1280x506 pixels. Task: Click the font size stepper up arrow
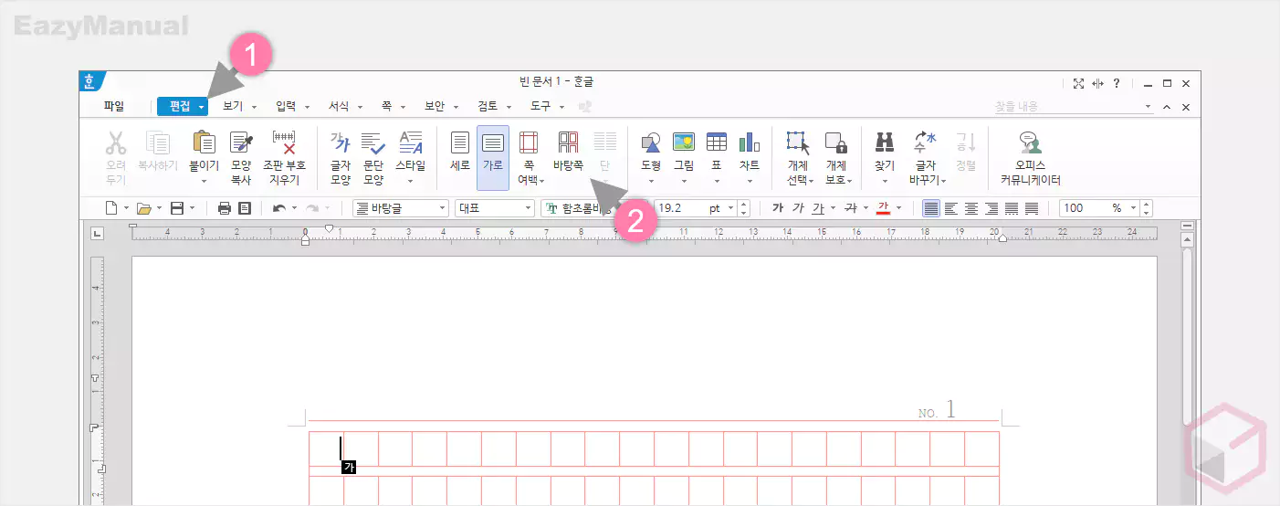[x=744, y=204]
